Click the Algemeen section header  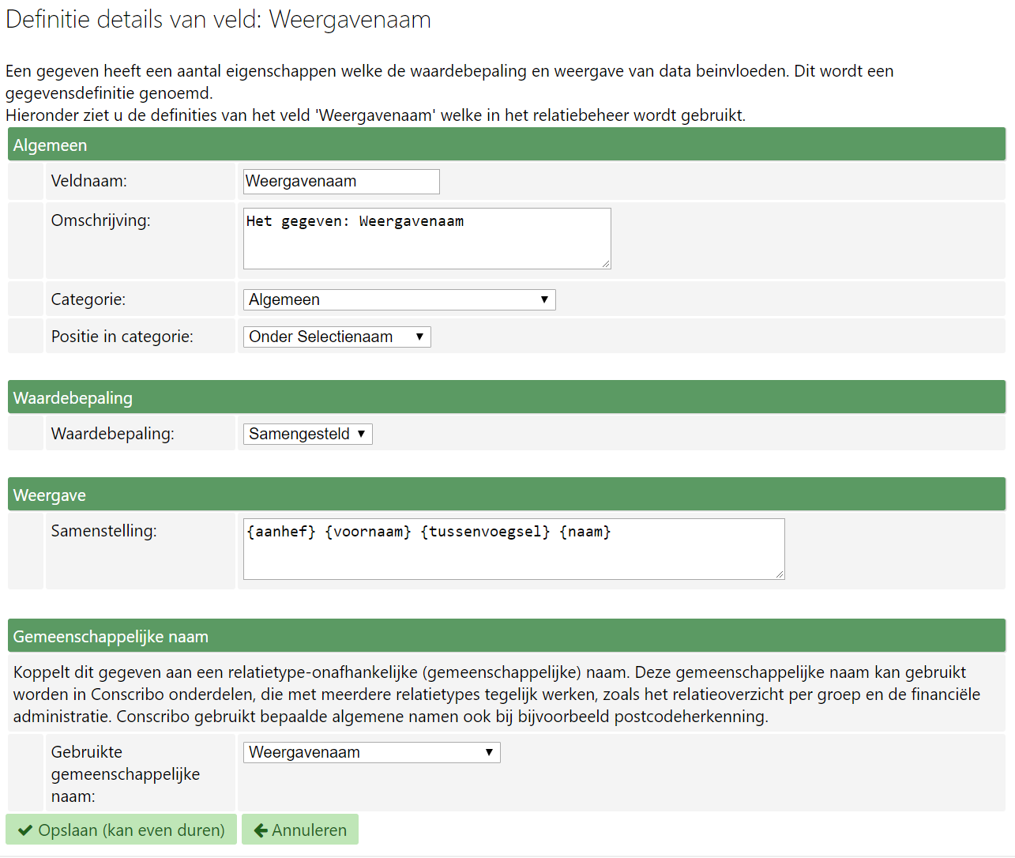pyautogui.click(x=506, y=145)
